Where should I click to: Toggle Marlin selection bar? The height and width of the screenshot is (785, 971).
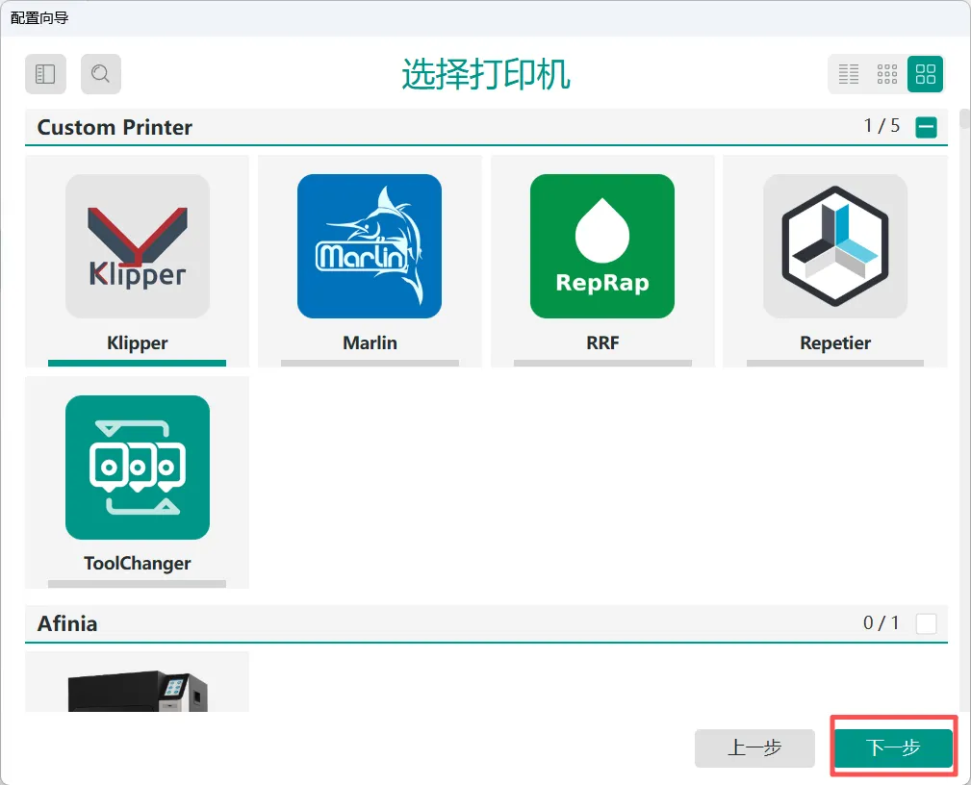pyautogui.click(x=370, y=363)
